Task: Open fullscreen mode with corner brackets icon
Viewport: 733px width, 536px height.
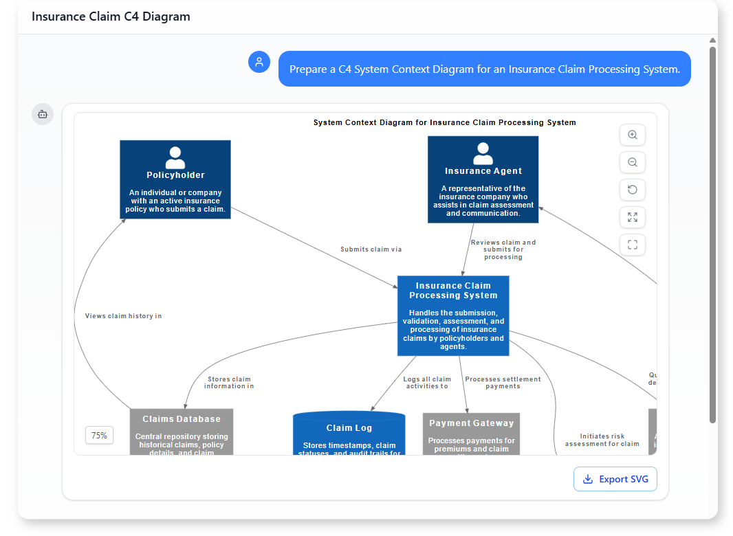Action: click(632, 245)
